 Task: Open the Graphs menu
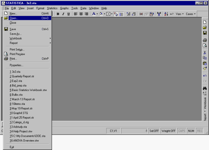coord(64,8)
